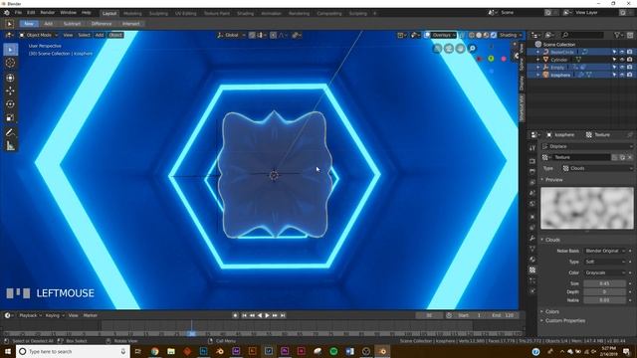This screenshot has width=637, height=358.
Task: Open the Render menu
Action: coord(47,13)
